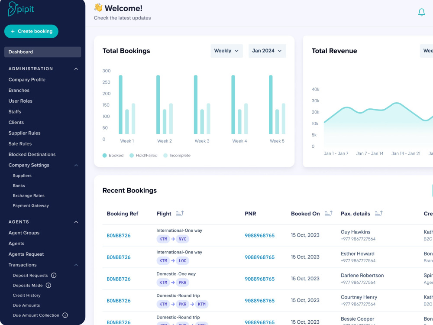
Task: Click the pipit logo
Action: click(21, 9)
